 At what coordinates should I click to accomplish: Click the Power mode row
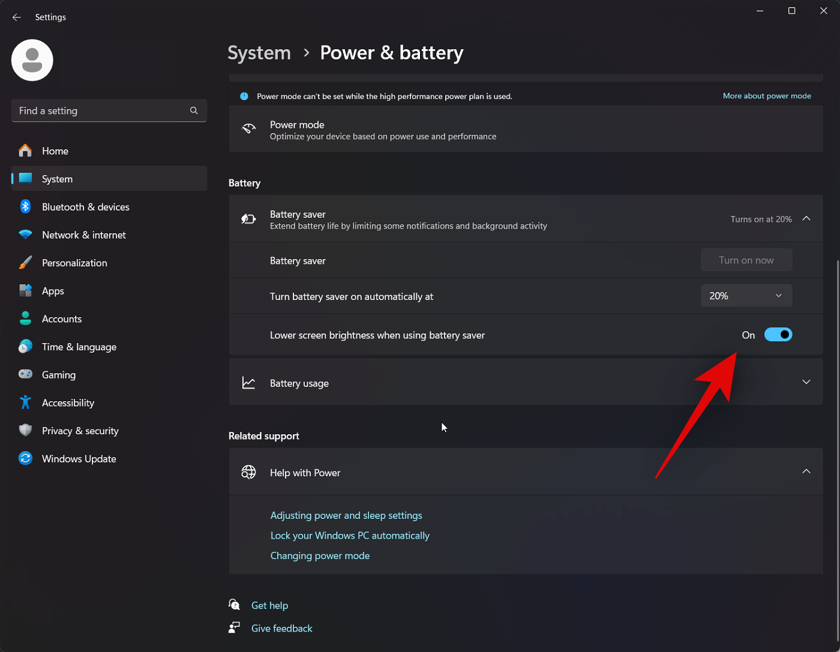coord(526,130)
